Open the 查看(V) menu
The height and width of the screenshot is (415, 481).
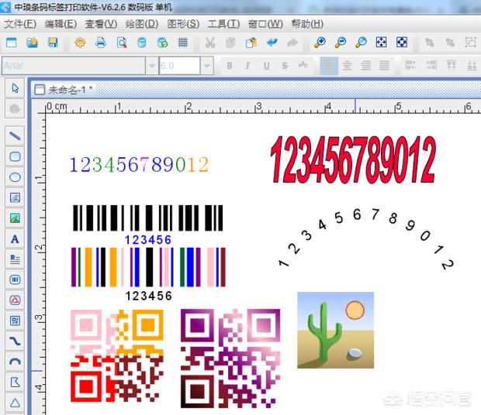[101, 24]
